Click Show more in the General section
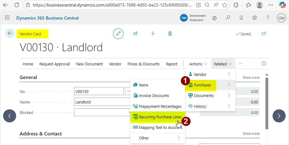The height and width of the screenshot is (145, 289). click(x=251, y=77)
